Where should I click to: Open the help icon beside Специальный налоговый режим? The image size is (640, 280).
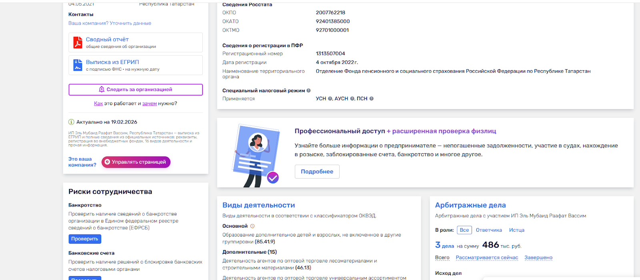[x=308, y=91]
